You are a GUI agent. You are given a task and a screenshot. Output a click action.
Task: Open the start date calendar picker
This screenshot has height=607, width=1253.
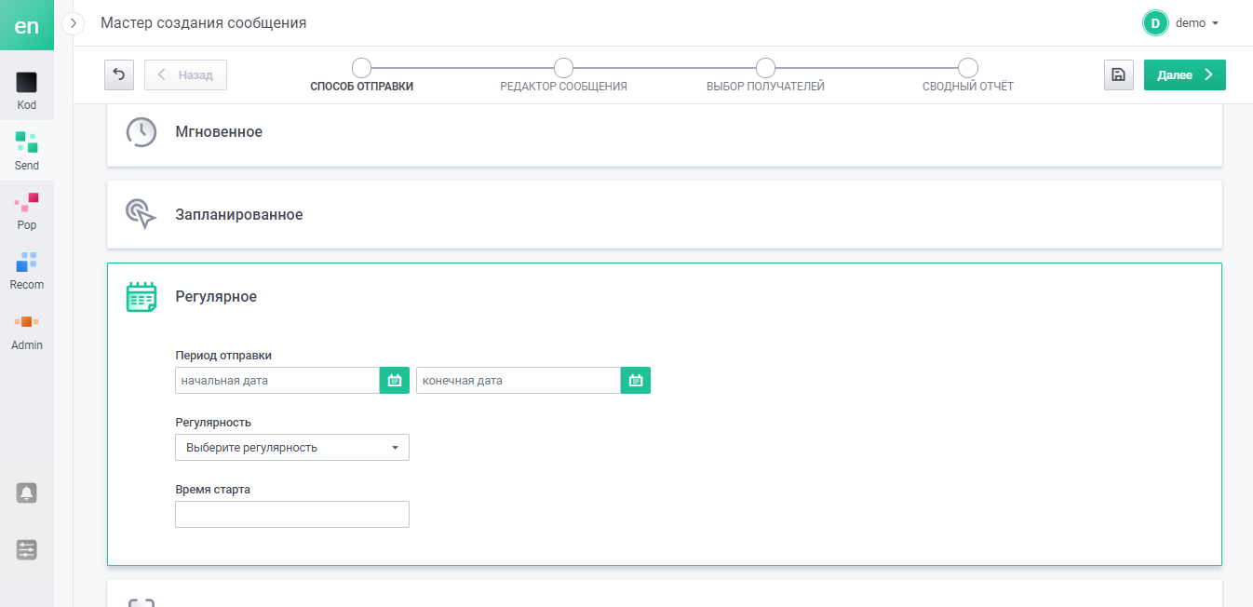tap(395, 381)
